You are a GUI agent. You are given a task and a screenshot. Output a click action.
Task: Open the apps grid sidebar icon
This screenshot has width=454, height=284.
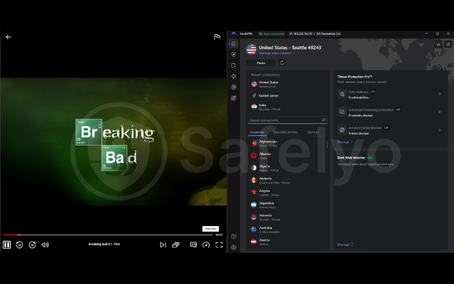[x=234, y=98]
